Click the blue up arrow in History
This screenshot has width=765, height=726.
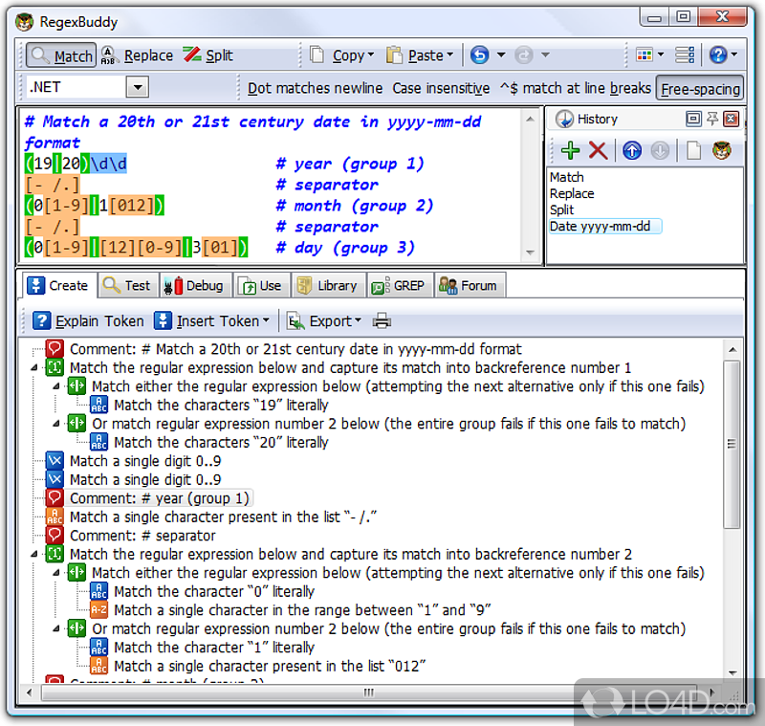(632, 150)
